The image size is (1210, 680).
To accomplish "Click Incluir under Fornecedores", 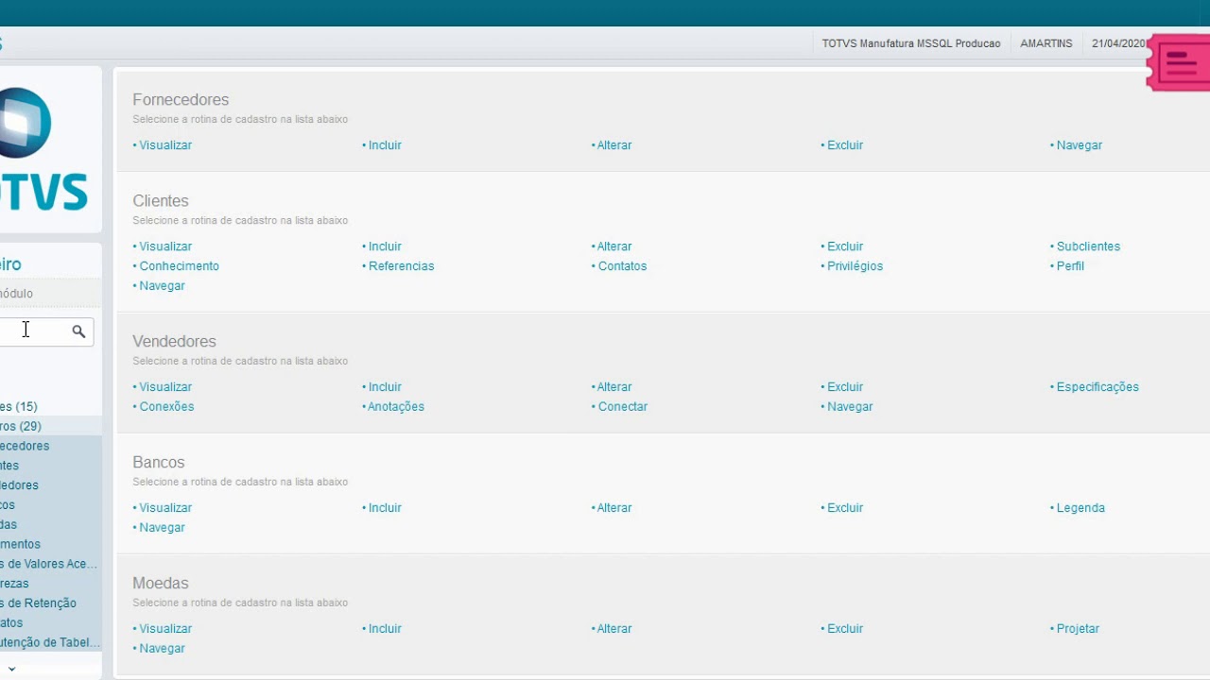I will (x=385, y=145).
